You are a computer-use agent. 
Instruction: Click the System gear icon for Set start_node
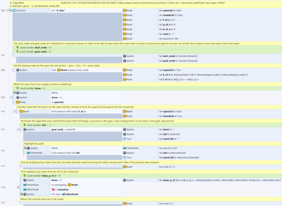point(124,56)
